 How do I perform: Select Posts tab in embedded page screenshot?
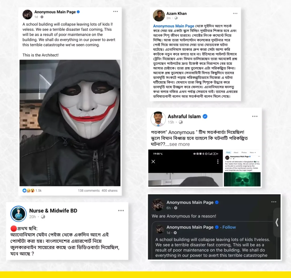point(228,152)
